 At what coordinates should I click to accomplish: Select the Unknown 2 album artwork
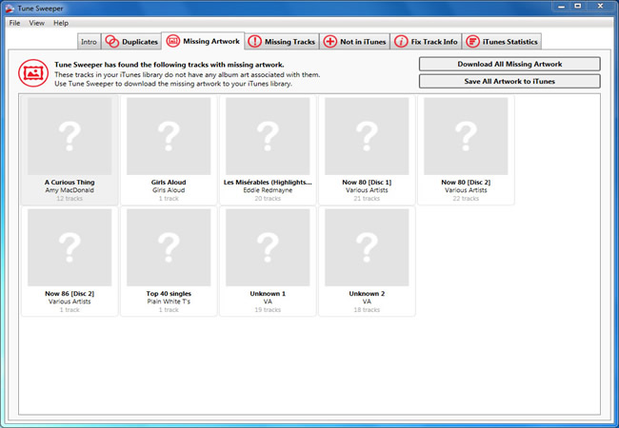click(367, 247)
